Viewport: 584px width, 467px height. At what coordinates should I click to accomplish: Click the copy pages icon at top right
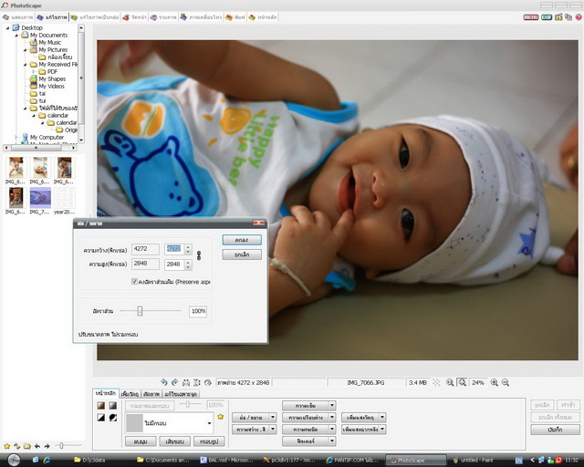568,17
